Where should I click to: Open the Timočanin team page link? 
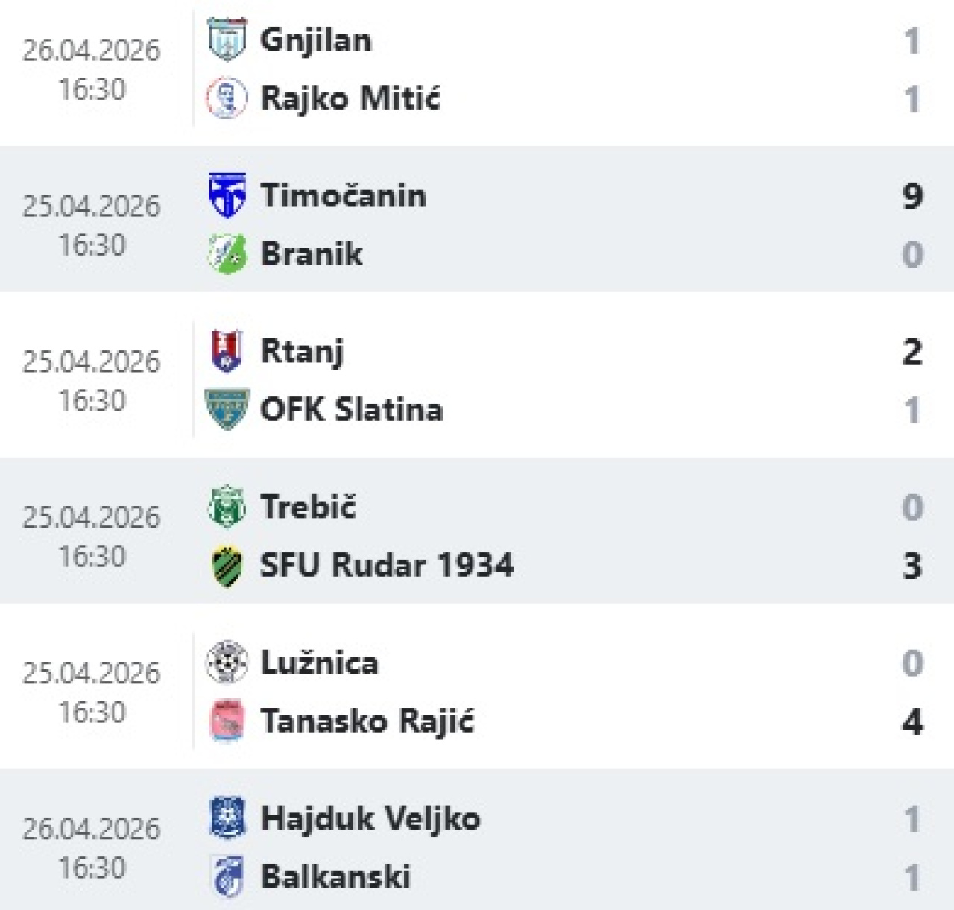pyautogui.click(x=343, y=195)
